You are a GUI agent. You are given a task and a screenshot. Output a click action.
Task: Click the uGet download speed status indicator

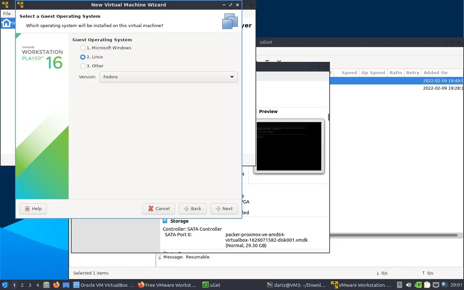click(382, 273)
